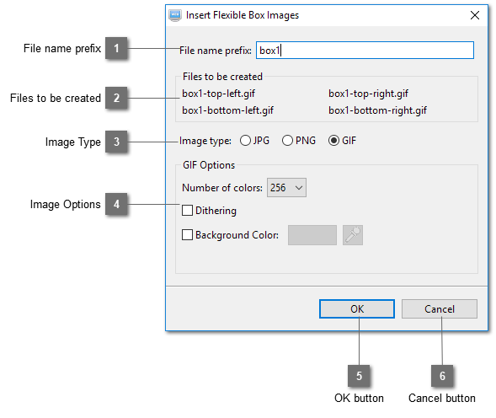The image size is (496, 418).
Task: Click the Cancel button
Action: tap(440, 308)
